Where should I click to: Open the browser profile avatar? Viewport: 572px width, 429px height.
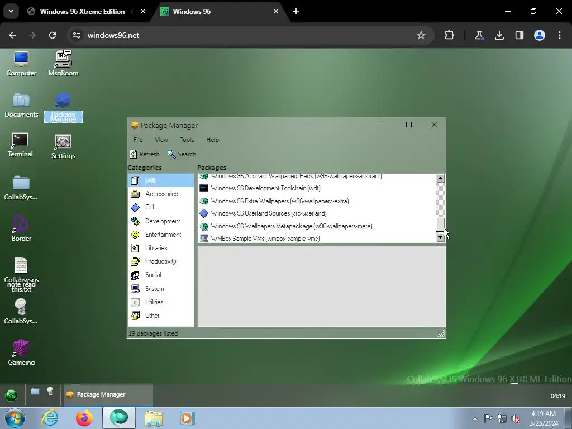pos(540,35)
